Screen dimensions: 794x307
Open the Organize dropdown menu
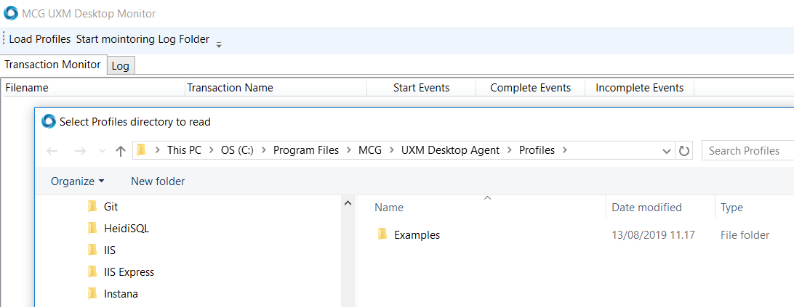point(77,181)
